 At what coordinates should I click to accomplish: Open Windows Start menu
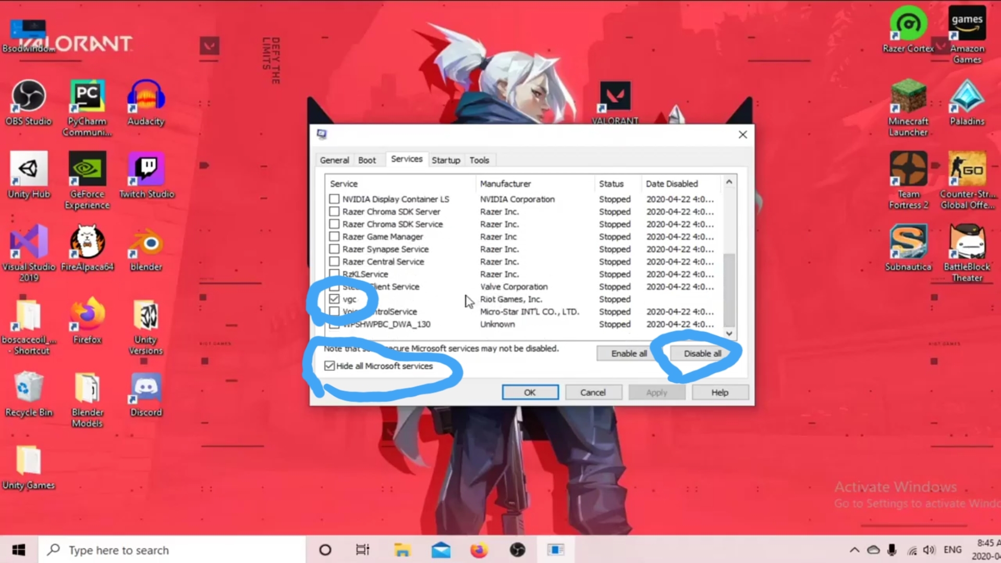pyautogui.click(x=19, y=550)
